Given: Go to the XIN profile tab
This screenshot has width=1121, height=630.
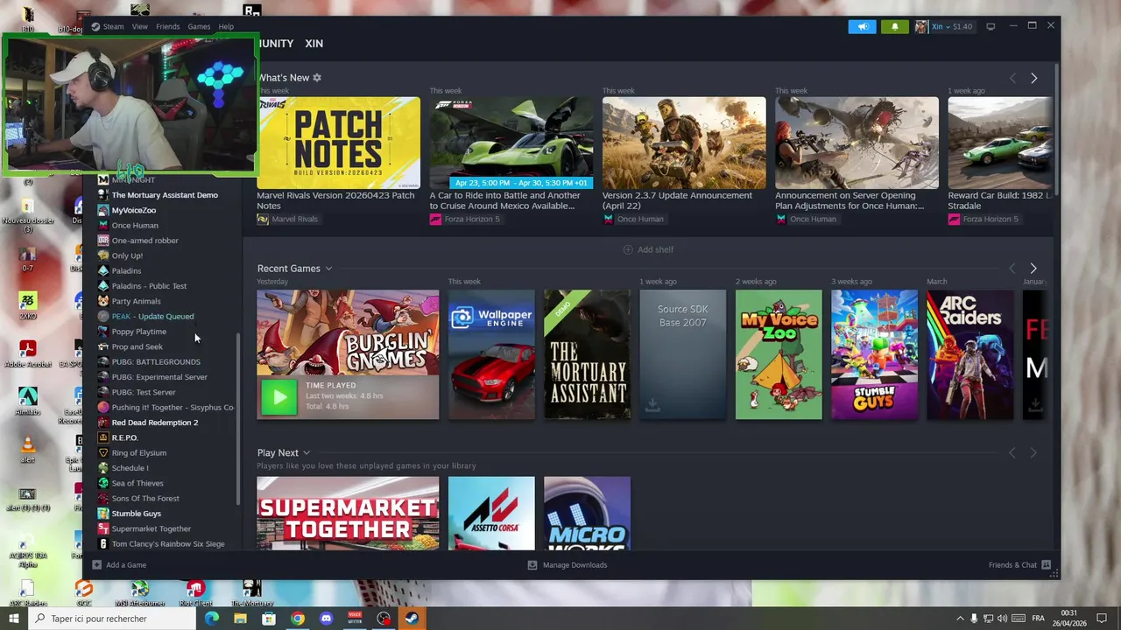Looking at the screenshot, I should (x=314, y=43).
